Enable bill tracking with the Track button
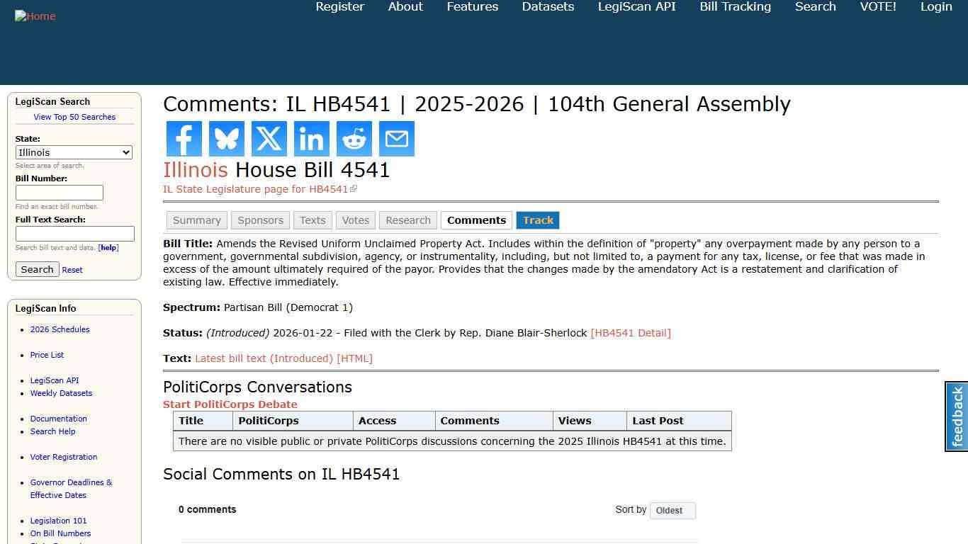The height and width of the screenshot is (544, 968). click(x=537, y=220)
